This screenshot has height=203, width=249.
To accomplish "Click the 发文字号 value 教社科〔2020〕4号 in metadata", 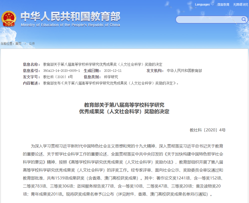I will click(x=58, y=77).
